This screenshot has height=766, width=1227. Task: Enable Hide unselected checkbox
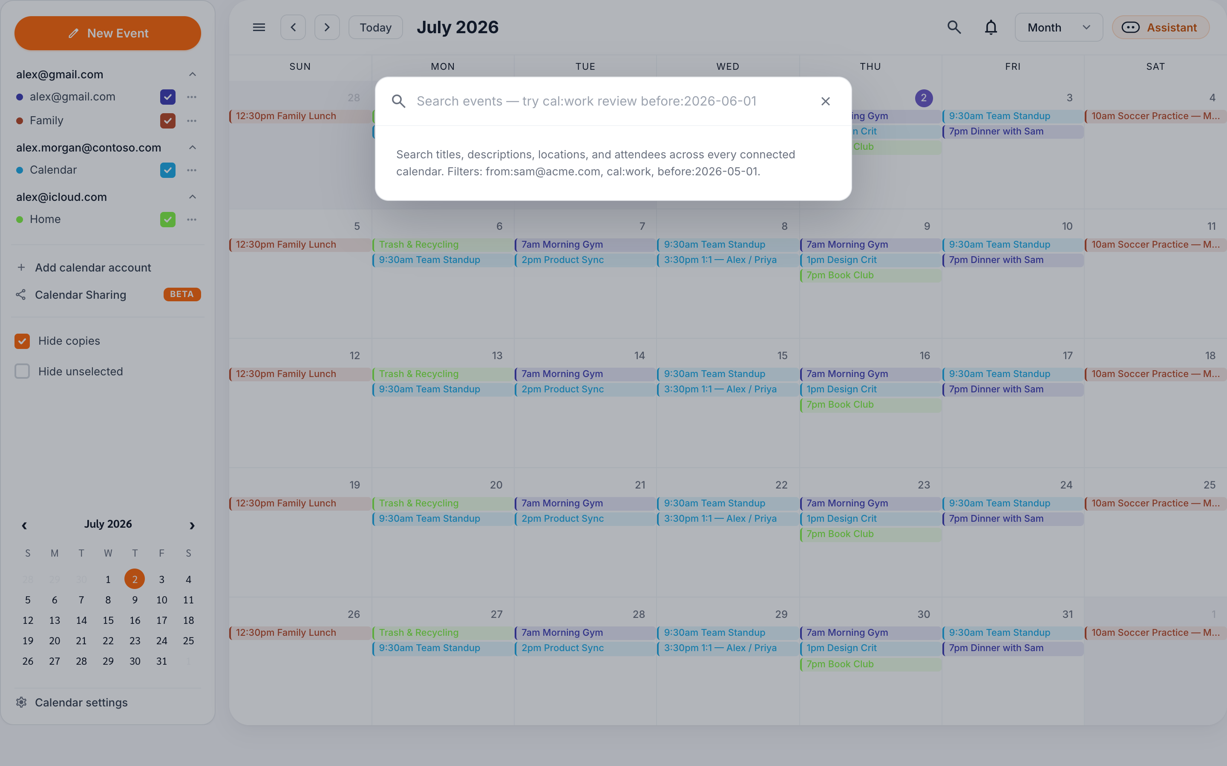pos(22,372)
